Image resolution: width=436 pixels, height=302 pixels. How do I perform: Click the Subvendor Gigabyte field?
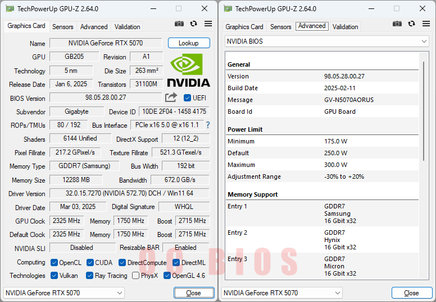pyautogui.click(x=77, y=111)
